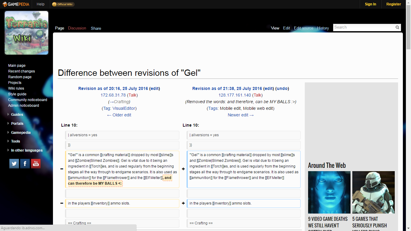Click the right '| allversions = yes' line

click(x=244, y=135)
